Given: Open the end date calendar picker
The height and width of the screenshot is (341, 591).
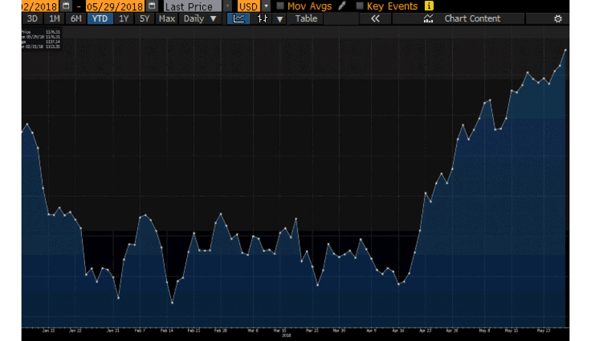Looking at the screenshot, I should [x=152, y=6].
